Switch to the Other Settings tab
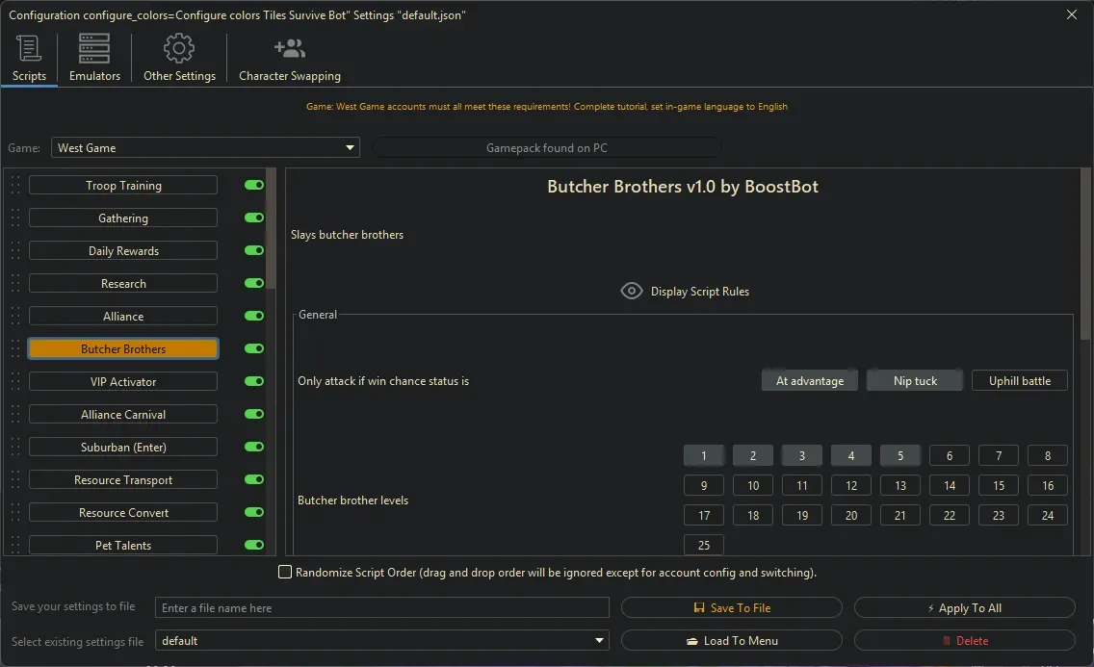 click(x=177, y=58)
